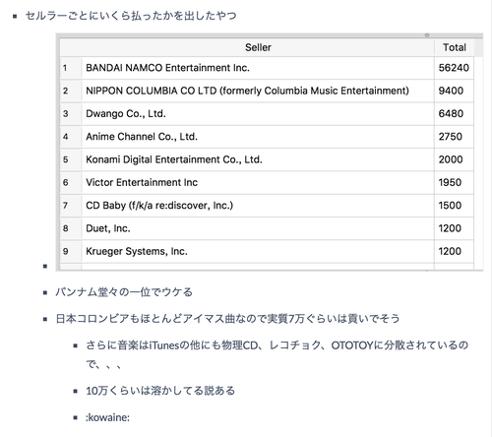Click row number 1 header
The width and height of the screenshot is (492, 437).
[71, 68]
